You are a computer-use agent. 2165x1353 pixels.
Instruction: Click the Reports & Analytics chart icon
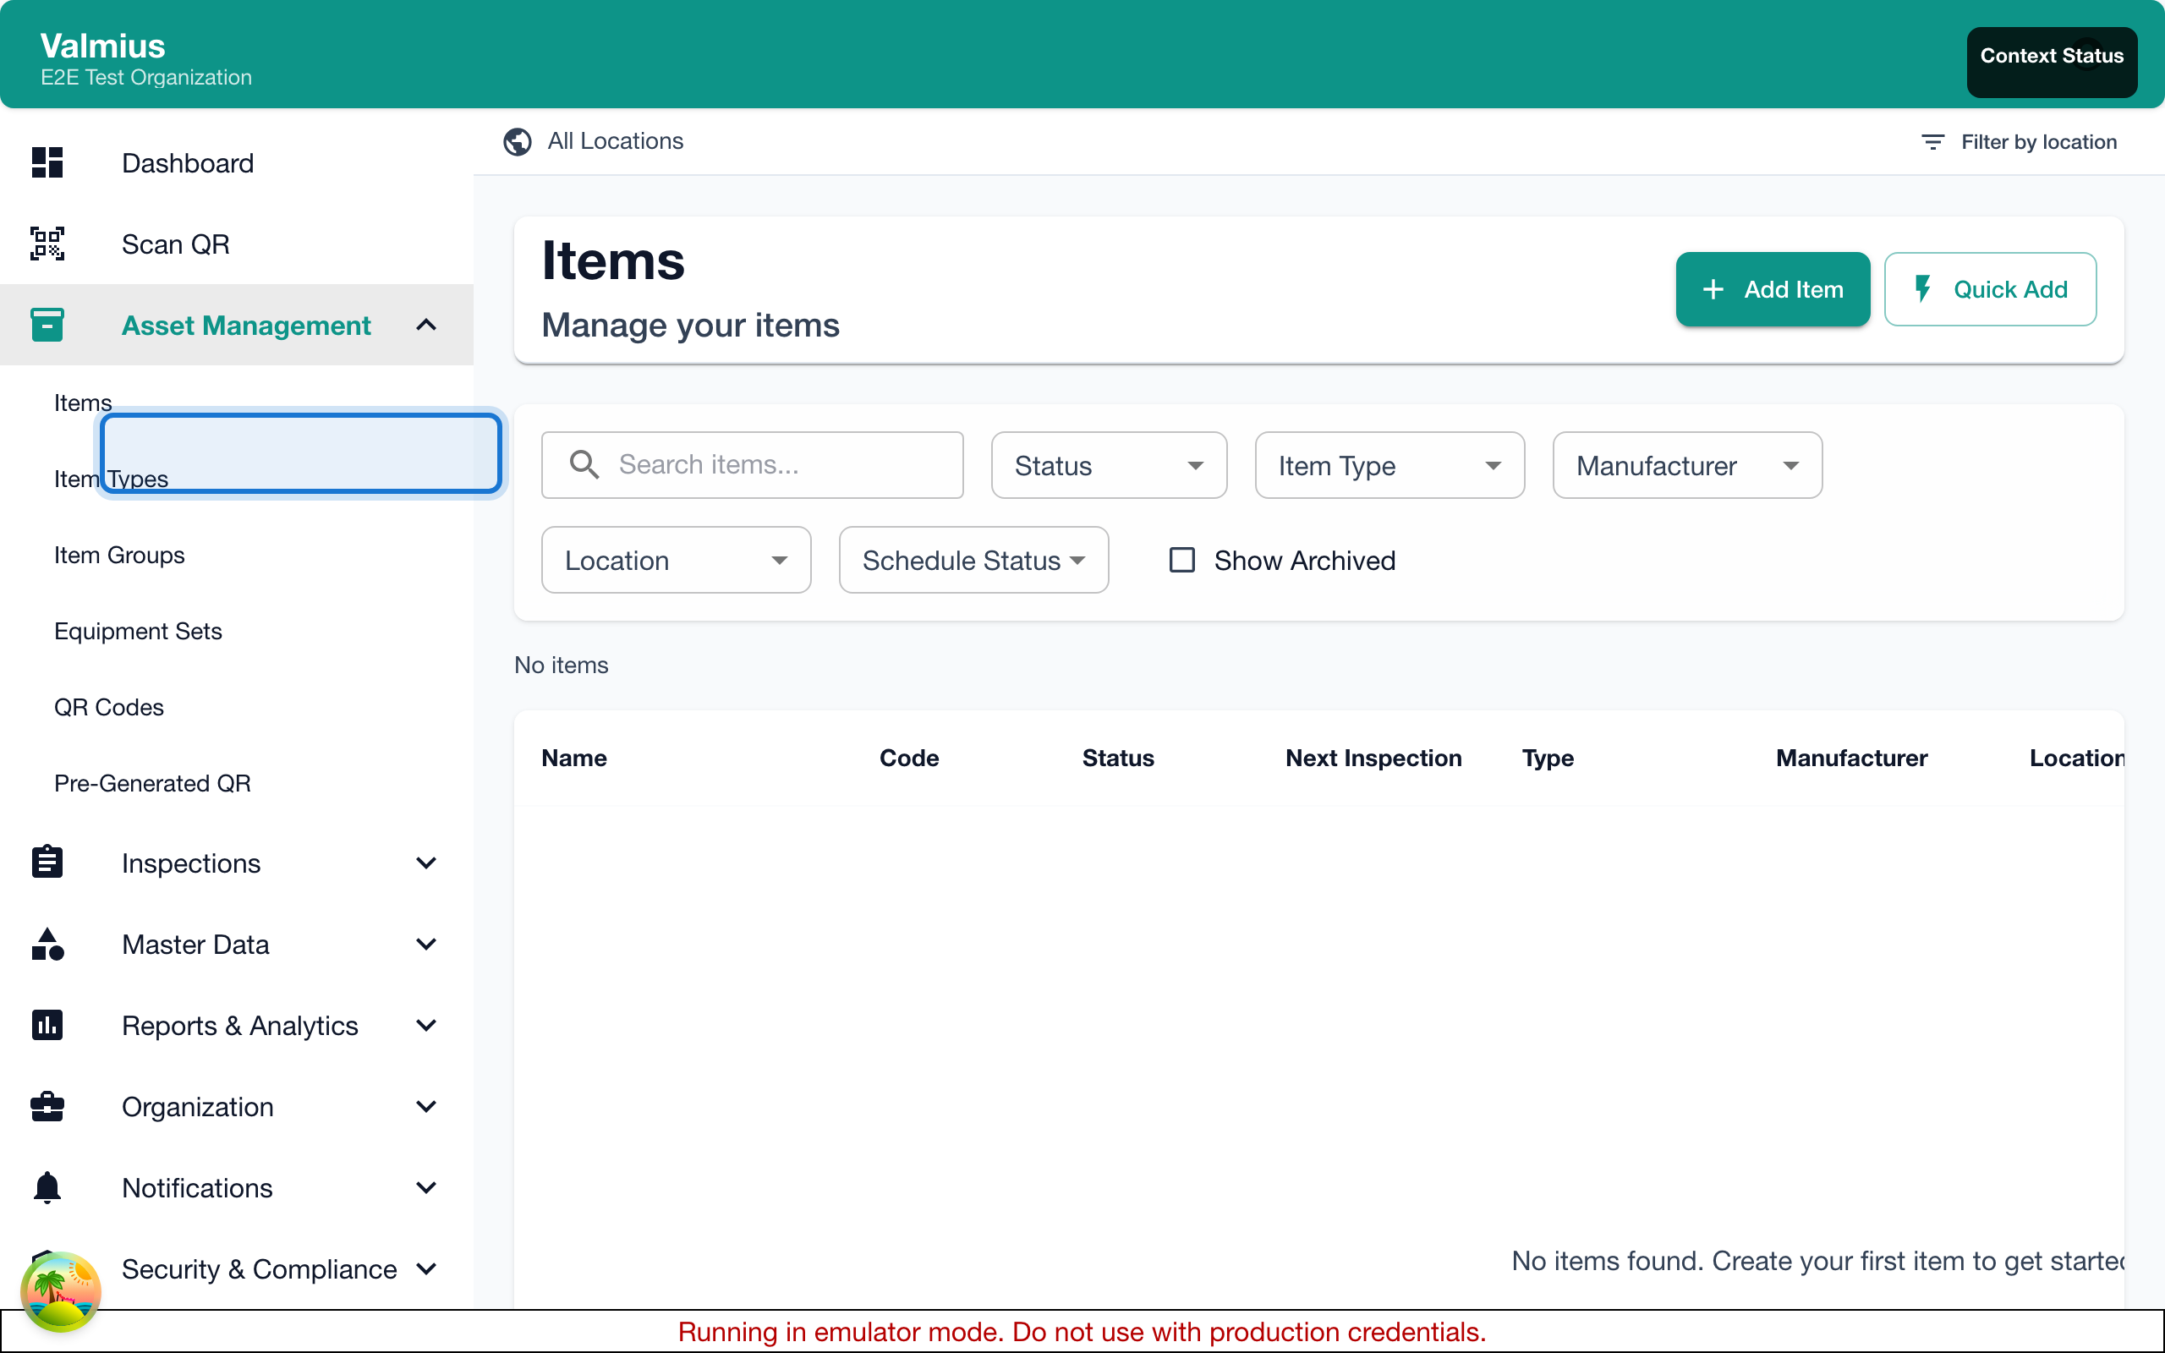coord(47,1025)
